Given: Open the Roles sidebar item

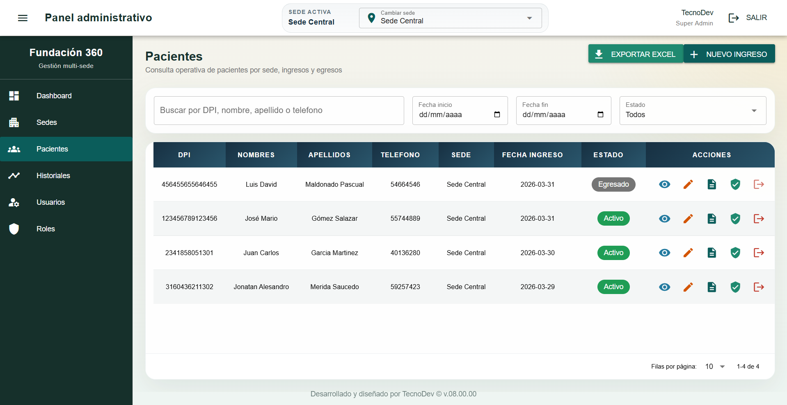Looking at the screenshot, I should click(46, 229).
